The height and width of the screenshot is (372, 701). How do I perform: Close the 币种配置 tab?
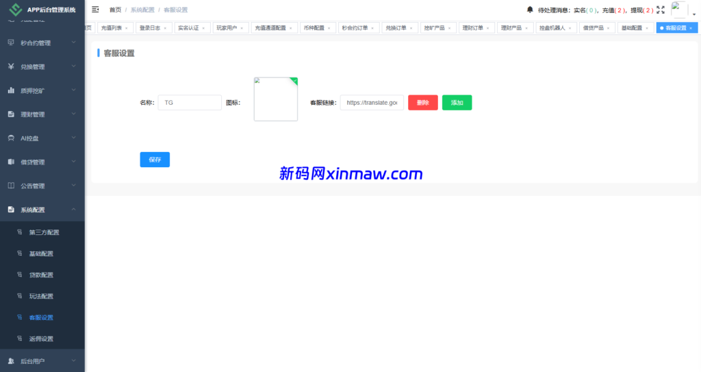coord(329,28)
